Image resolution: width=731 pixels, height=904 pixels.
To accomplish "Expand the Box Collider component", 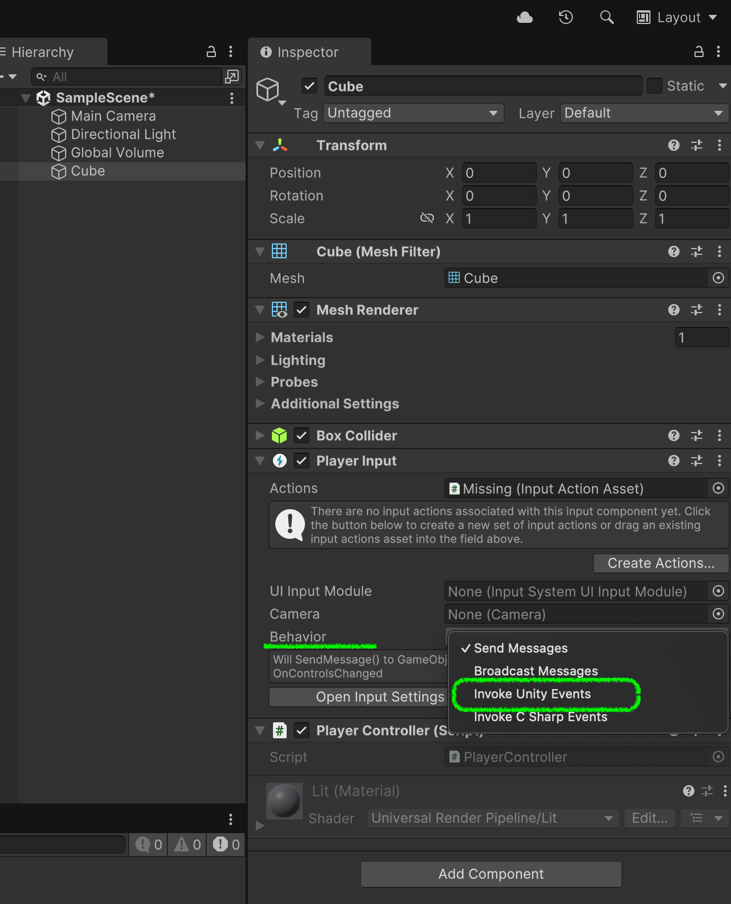I will (260, 435).
